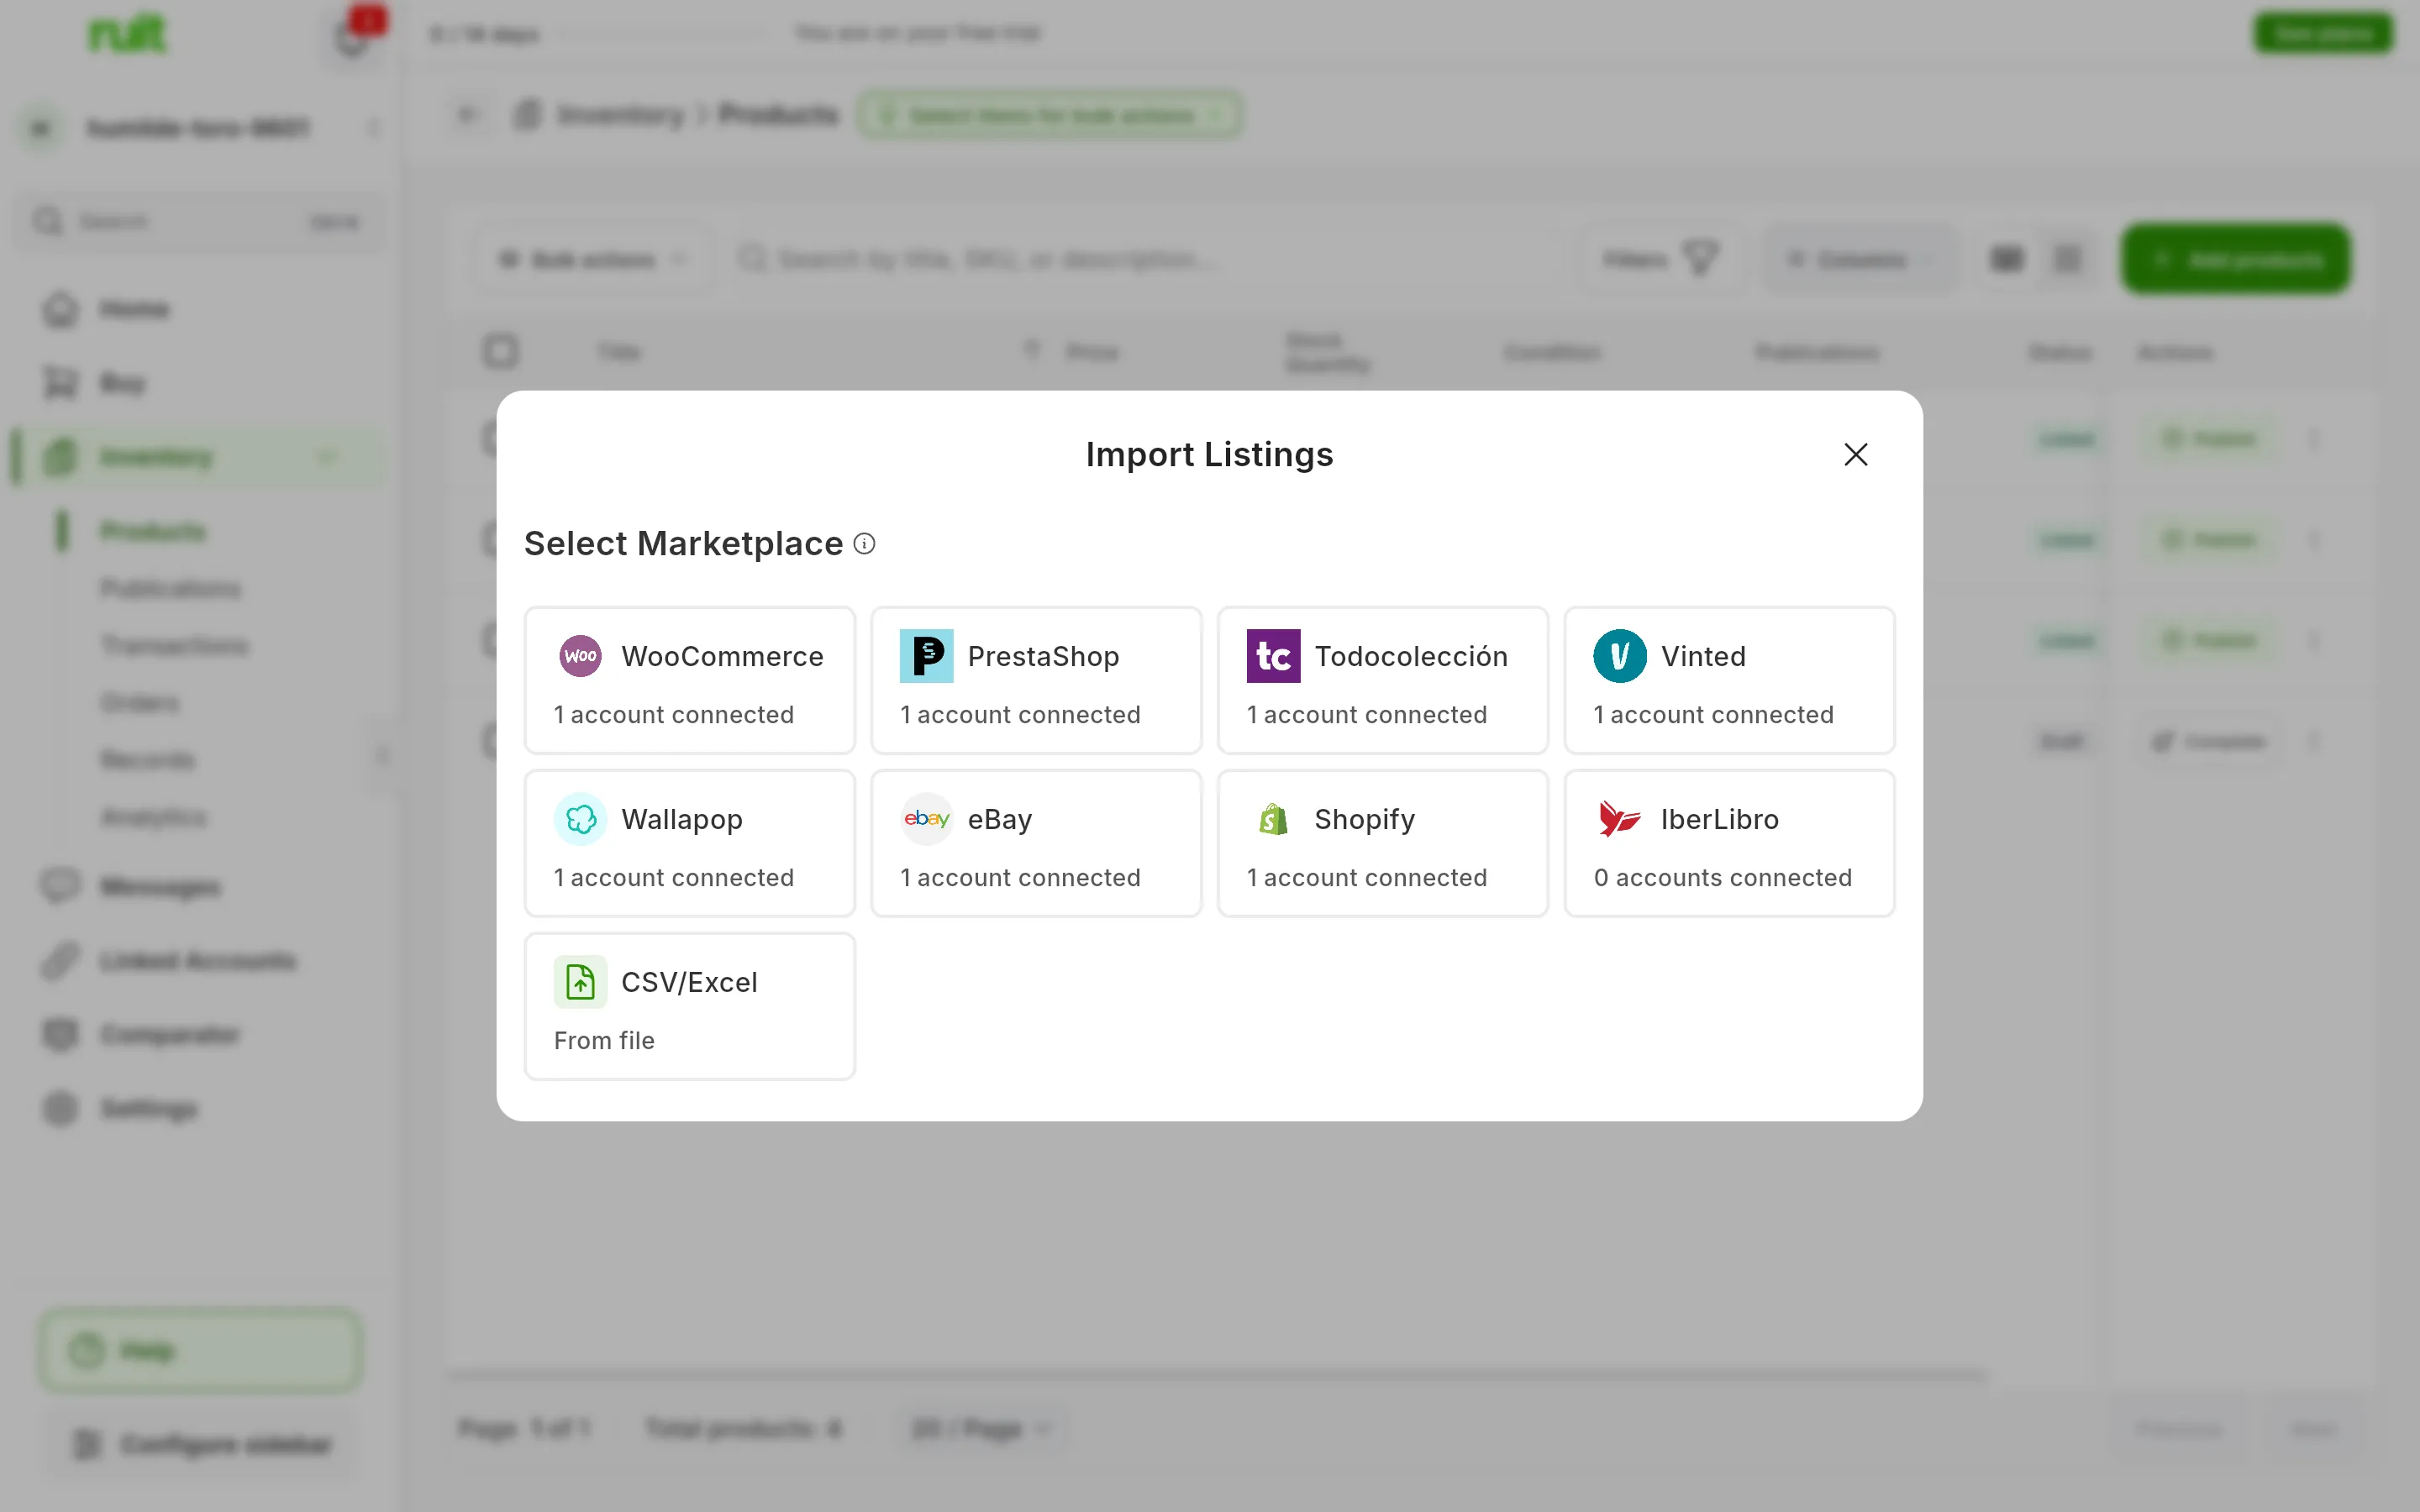Screen dimensions: 2420x1512
Task: Click Configure sidebar
Action: click(200, 1444)
